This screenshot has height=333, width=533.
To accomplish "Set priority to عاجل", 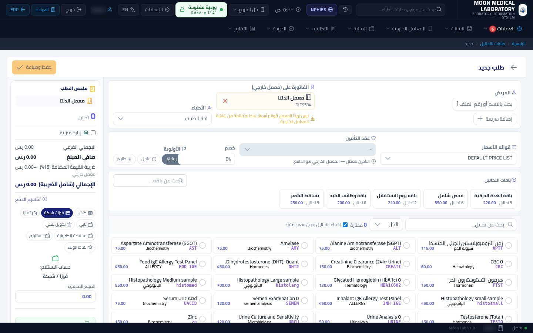I will point(149,159).
